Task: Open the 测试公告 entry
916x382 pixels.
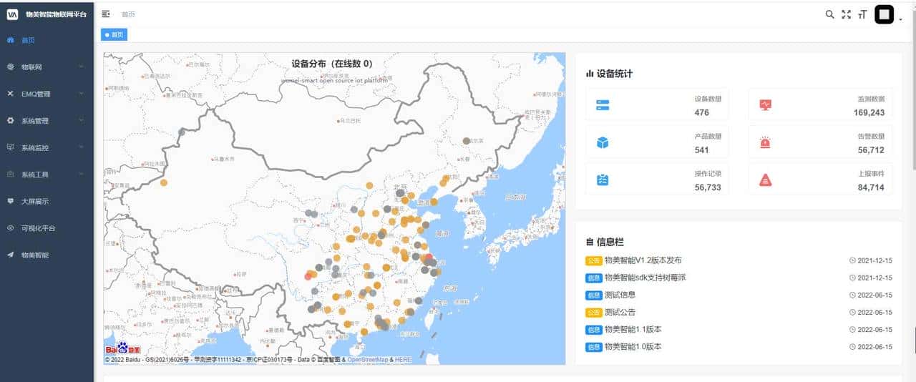Action: (x=620, y=313)
